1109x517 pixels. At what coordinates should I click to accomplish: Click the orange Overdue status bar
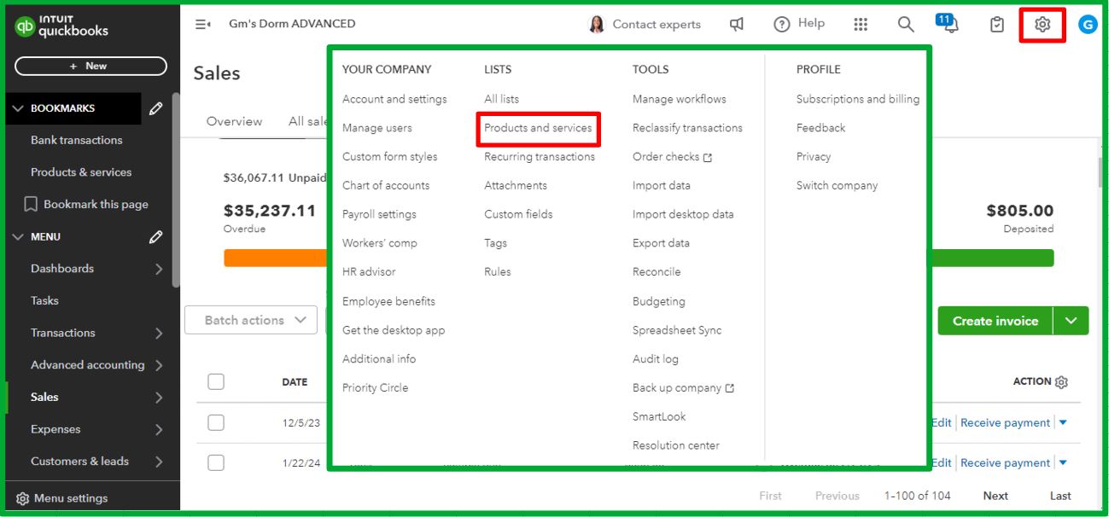(275, 258)
